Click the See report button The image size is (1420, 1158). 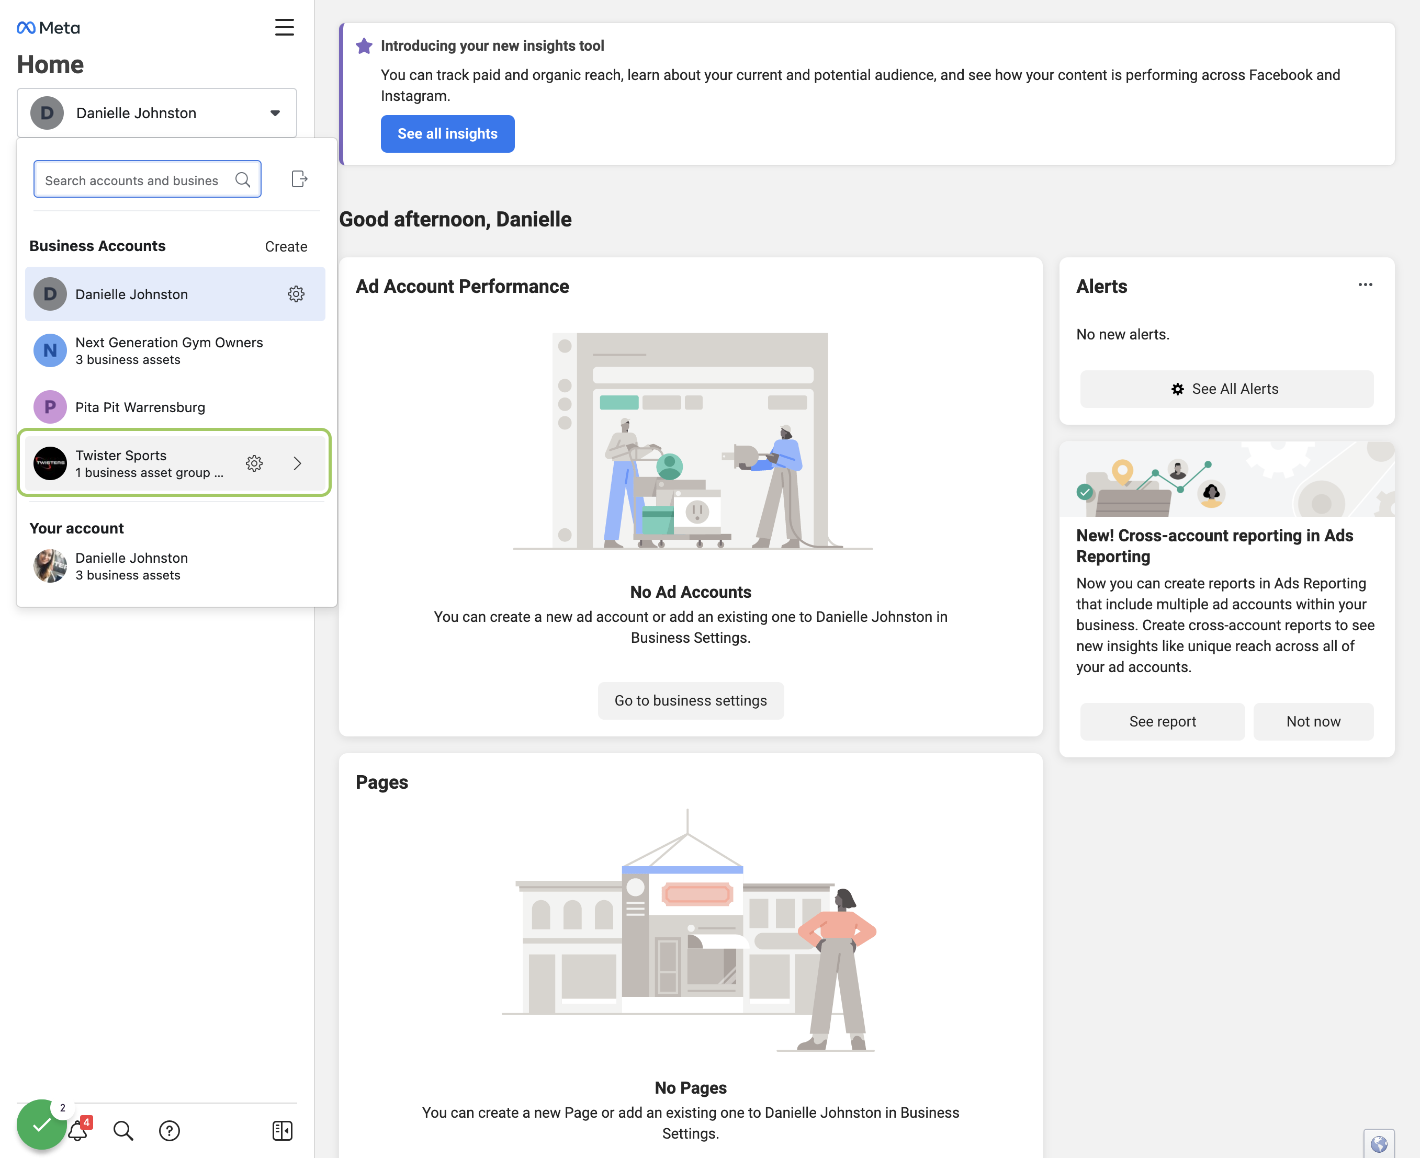click(1163, 722)
